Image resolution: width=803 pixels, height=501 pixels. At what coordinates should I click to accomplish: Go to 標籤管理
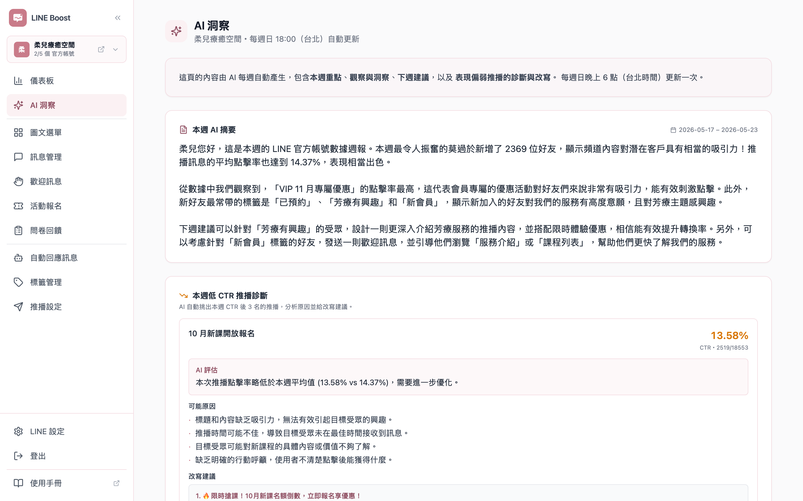coord(66,282)
